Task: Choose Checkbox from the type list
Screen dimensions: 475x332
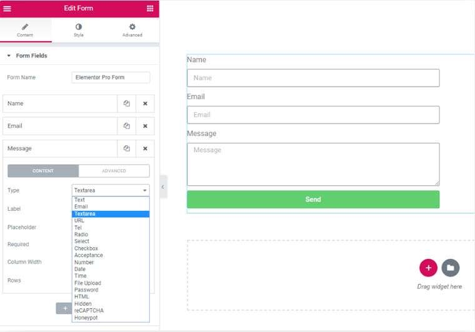Action: point(86,248)
